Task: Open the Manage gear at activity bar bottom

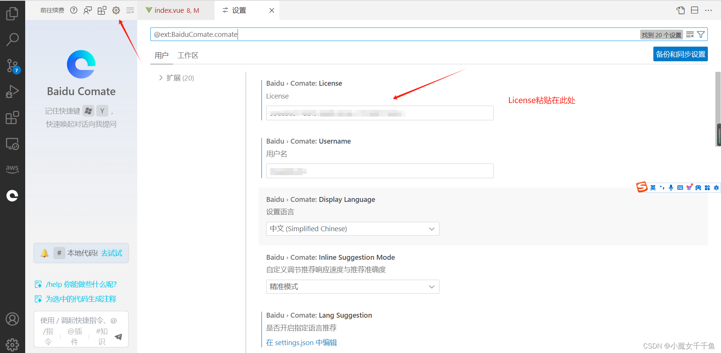Action: [12, 344]
